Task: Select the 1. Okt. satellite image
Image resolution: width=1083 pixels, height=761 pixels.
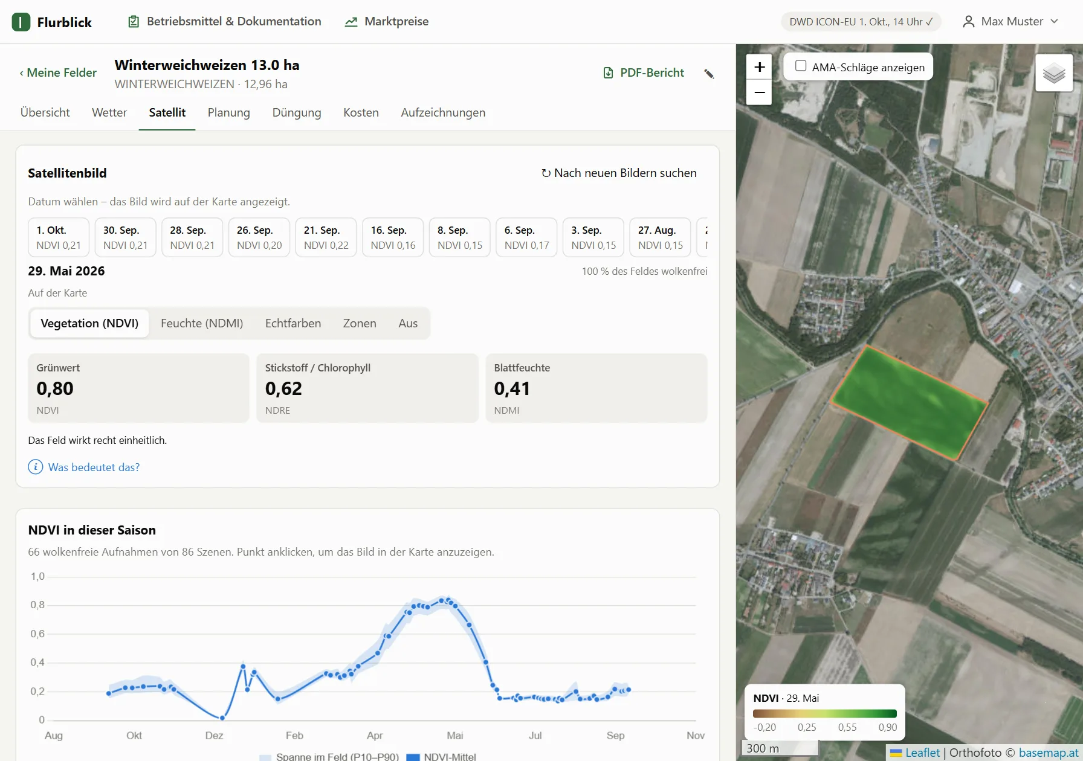Action: (x=59, y=237)
